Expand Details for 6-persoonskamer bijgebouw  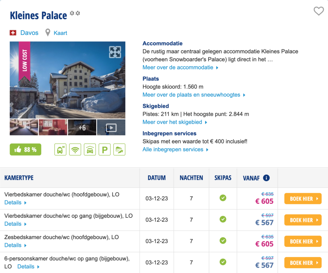coord(28,267)
